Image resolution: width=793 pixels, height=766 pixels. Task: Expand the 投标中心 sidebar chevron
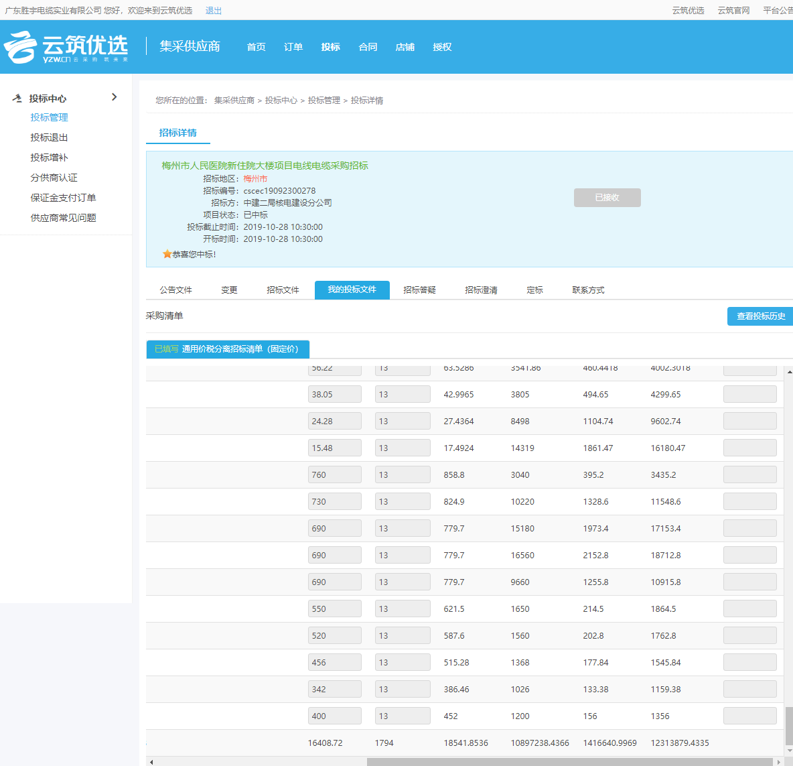click(114, 97)
